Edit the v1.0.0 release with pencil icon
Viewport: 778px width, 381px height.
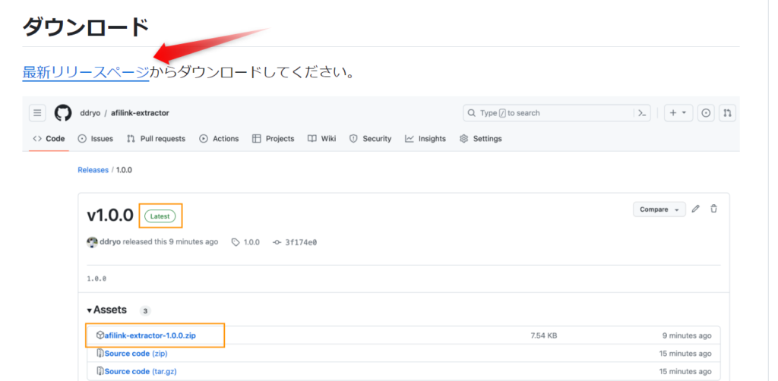(x=696, y=209)
